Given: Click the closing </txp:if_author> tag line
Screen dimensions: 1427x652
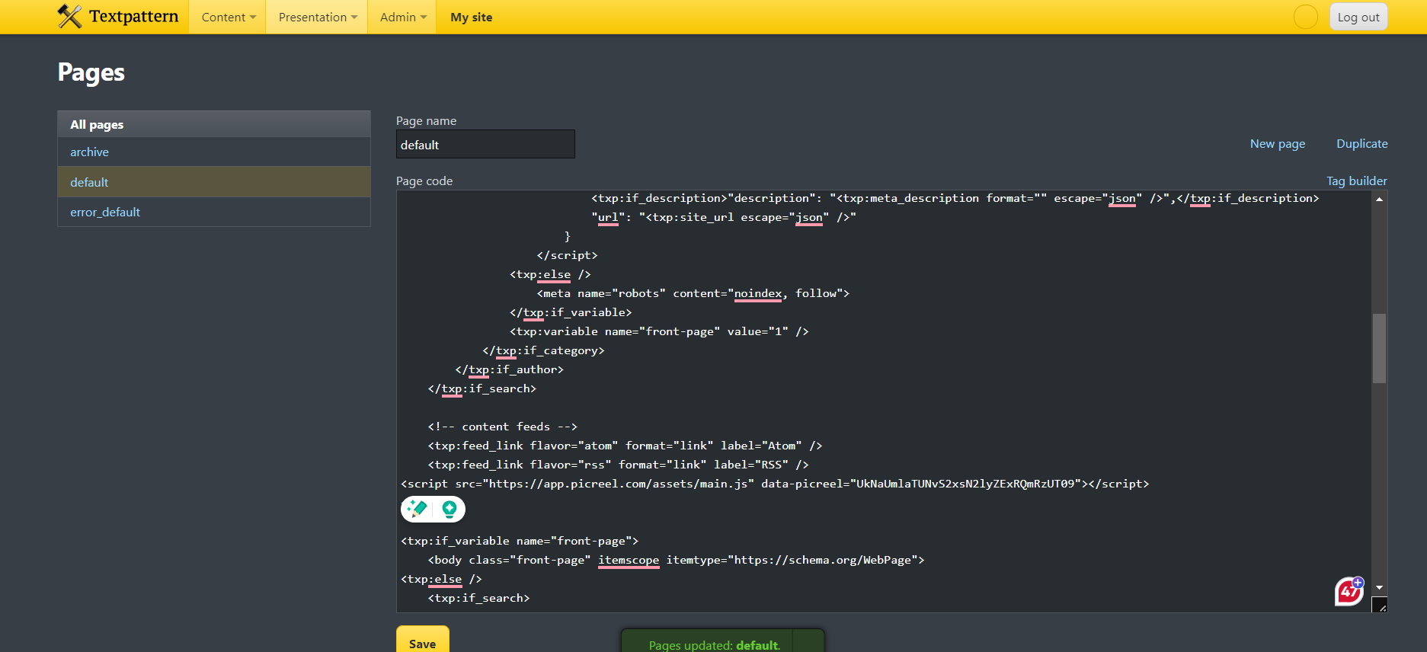Looking at the screenshot, I should coord(510,369).
